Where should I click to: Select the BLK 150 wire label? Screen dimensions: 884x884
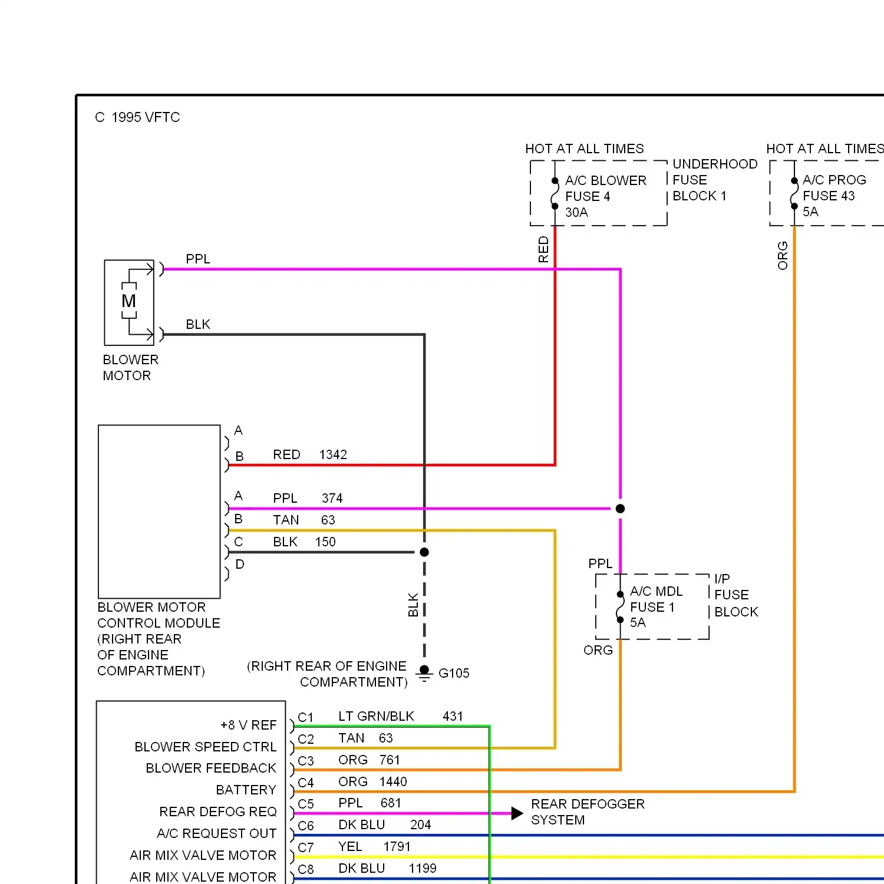(304, 542)
